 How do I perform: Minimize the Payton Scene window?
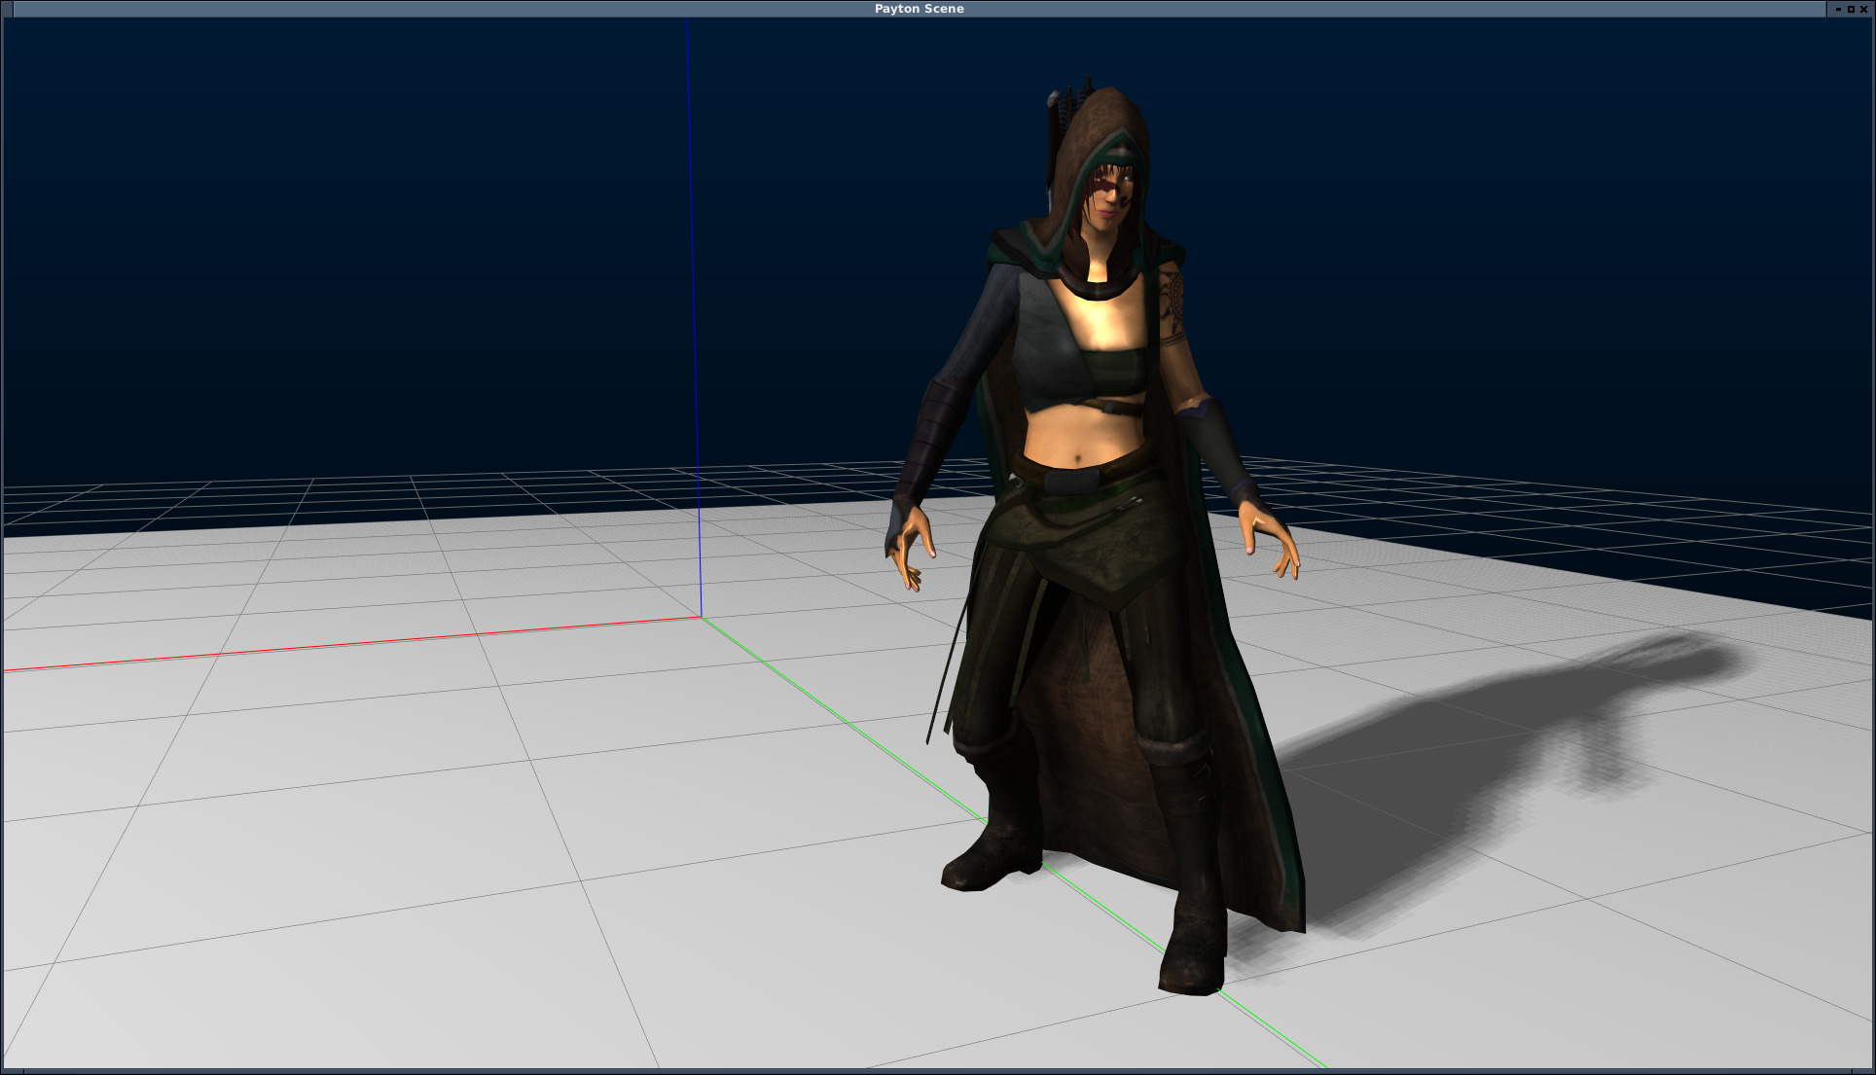click(1838, 9)
